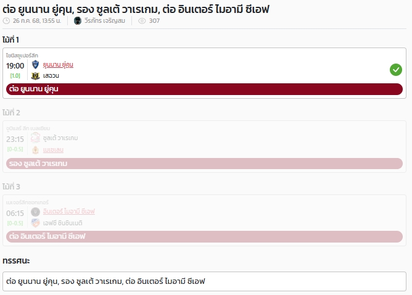
Task: Click the green checkmark result badge
Action: (x=396, y=70)
